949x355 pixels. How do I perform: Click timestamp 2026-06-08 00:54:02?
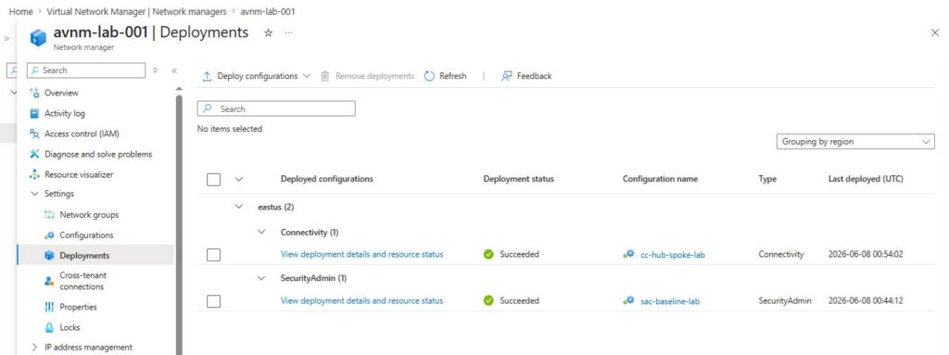point(866,255)
